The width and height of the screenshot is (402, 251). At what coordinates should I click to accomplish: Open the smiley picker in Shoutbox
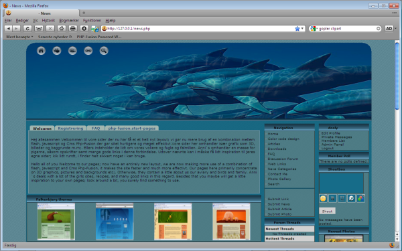pos(323,198)
